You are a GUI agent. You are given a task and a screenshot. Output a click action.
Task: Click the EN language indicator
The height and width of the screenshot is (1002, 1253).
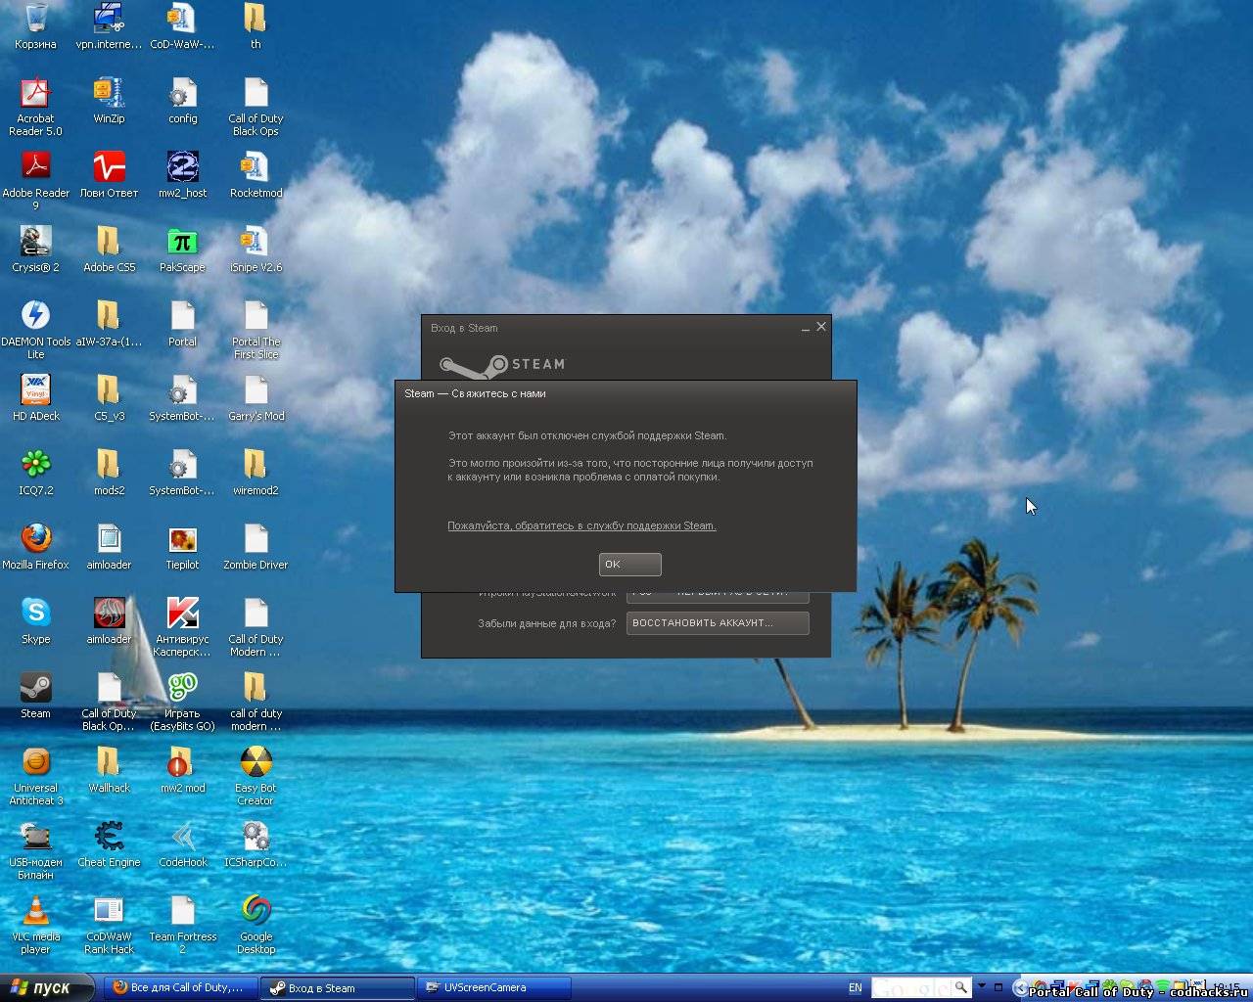[855, 988]
